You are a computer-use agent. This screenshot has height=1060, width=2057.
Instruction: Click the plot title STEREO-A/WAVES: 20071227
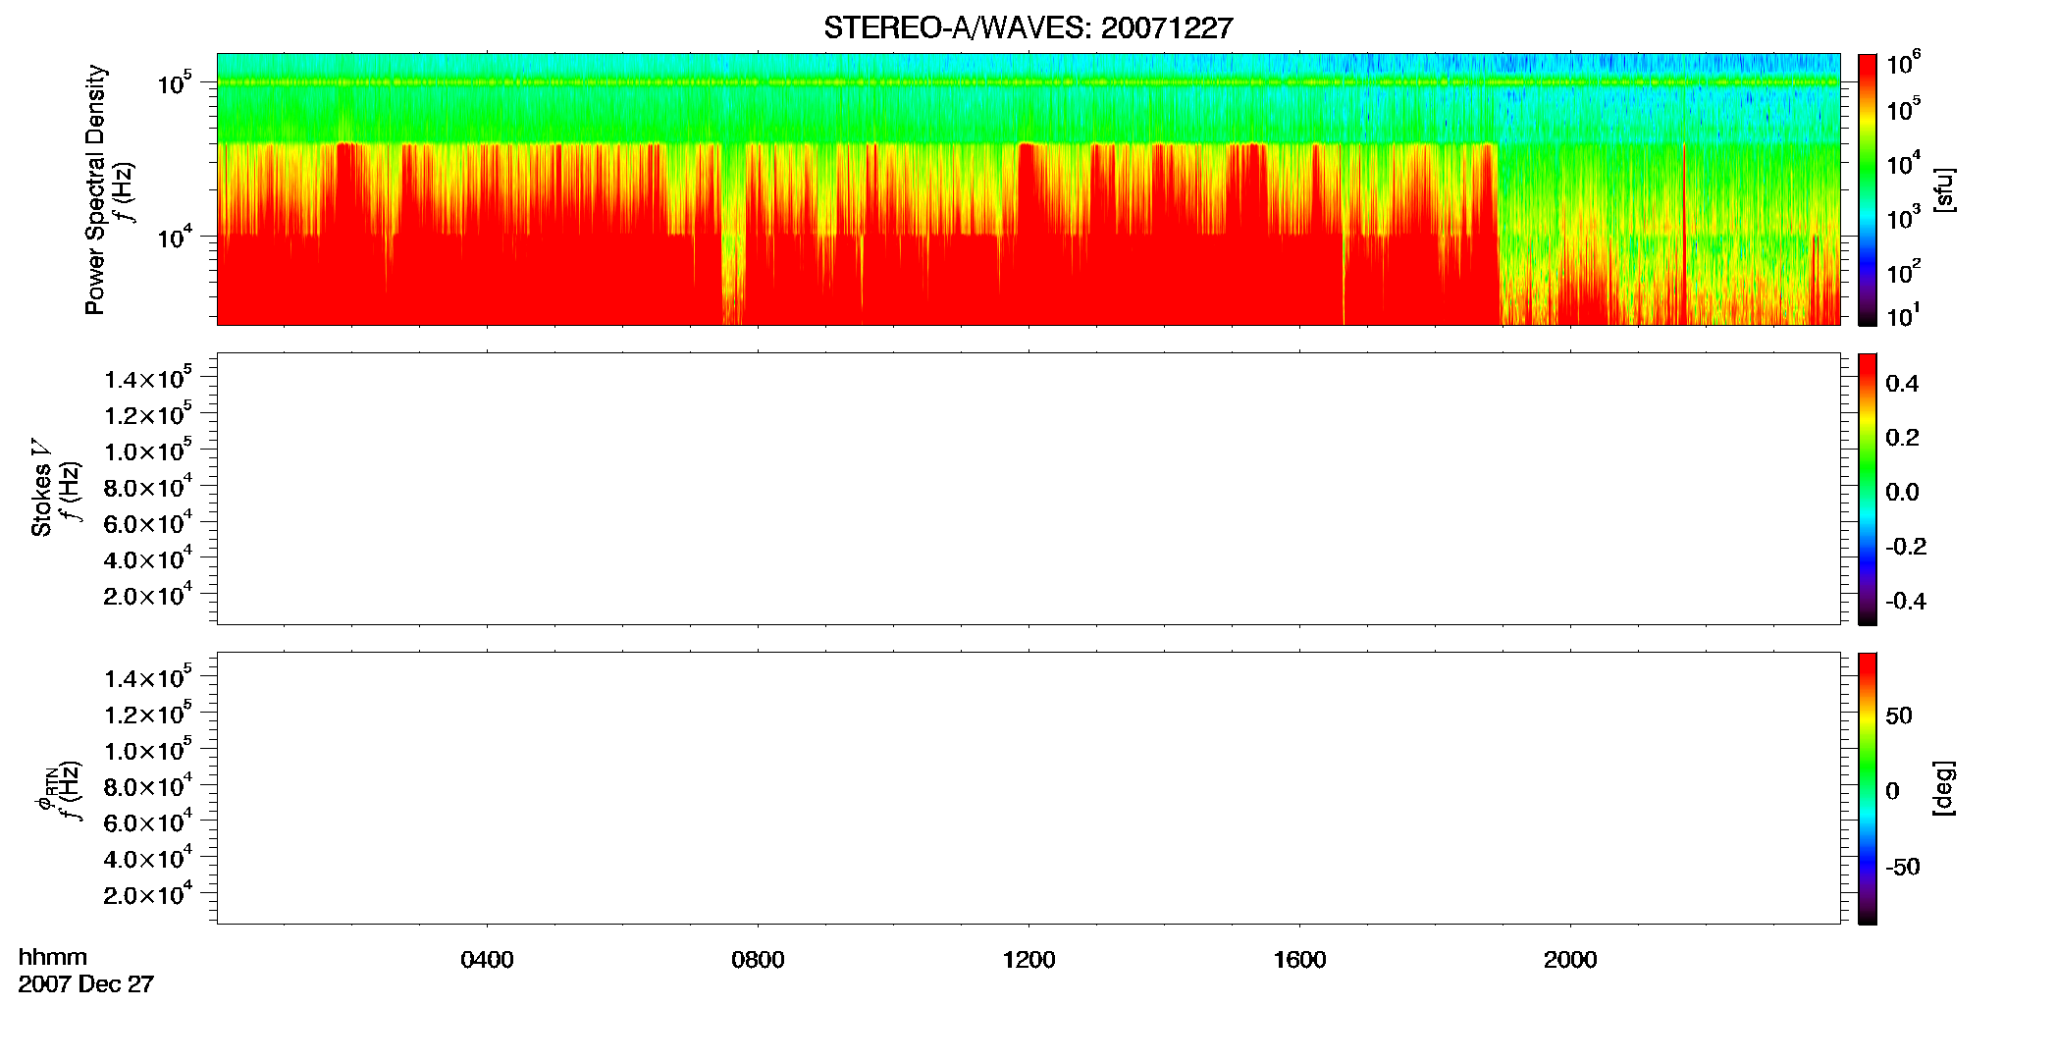click(1028, 28)
